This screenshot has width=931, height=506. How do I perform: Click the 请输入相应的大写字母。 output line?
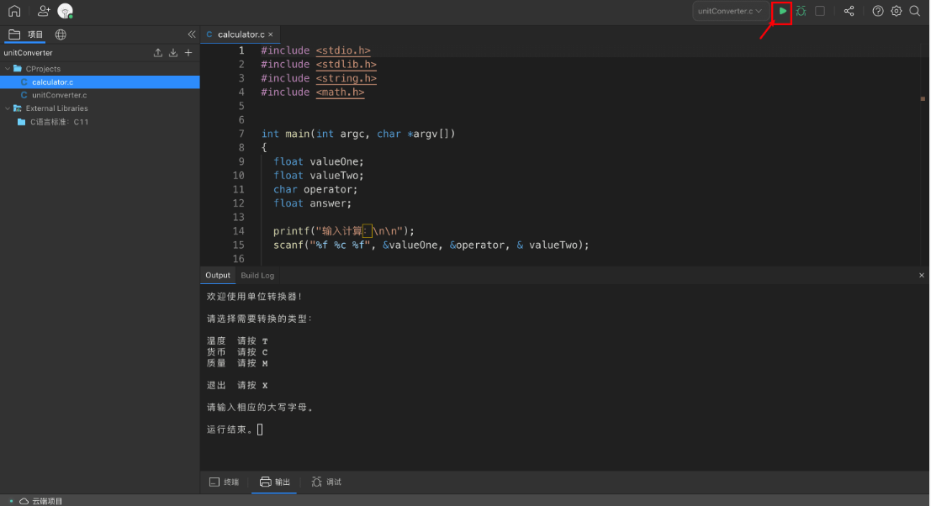pos(260,408)
